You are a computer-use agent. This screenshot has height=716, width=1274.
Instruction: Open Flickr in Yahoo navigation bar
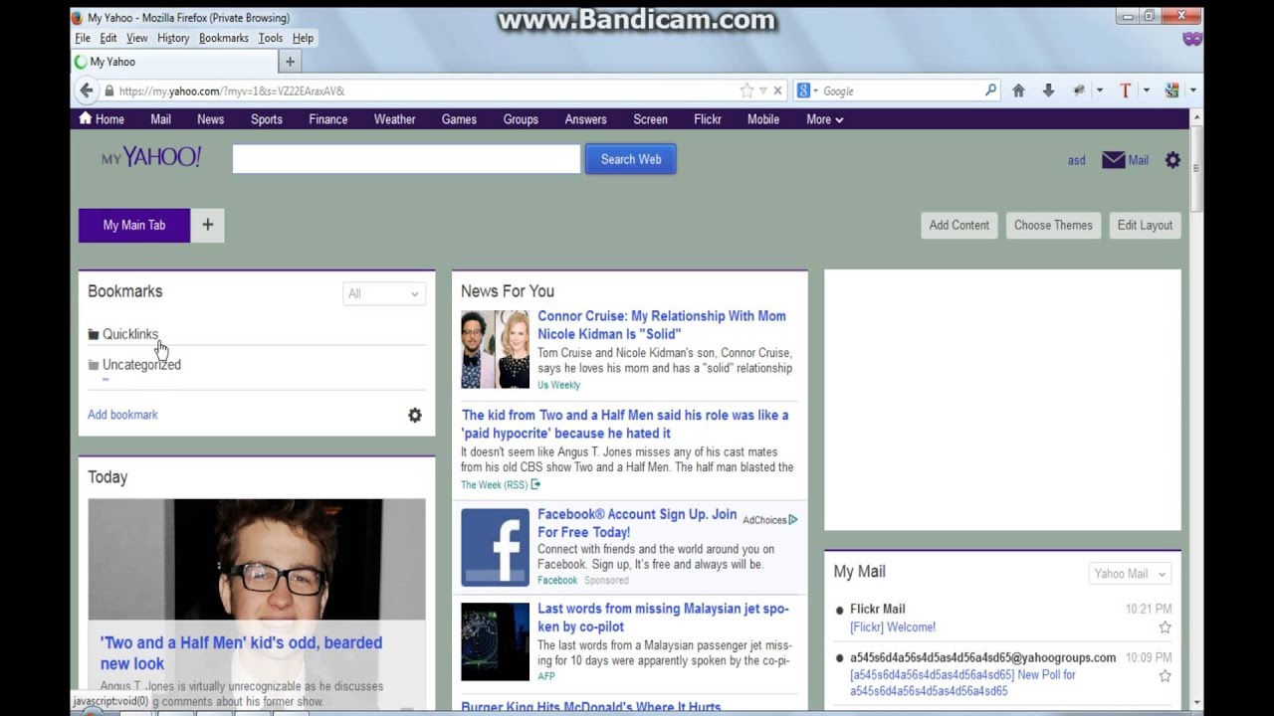tap(708, 119)
